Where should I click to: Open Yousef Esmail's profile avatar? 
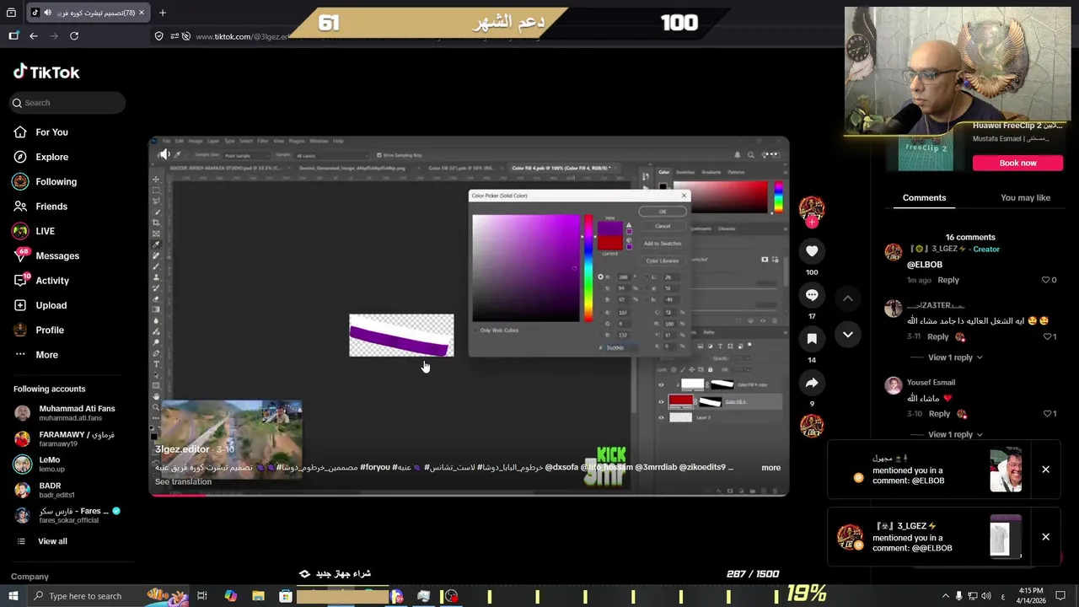tap(894, 386)
